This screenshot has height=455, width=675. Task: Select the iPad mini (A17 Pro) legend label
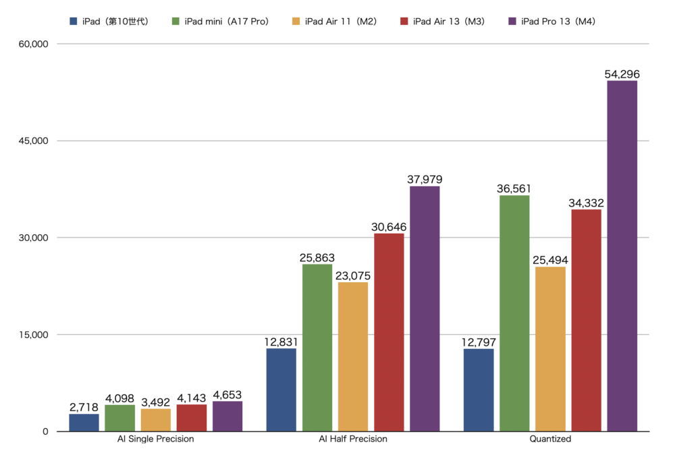tap(226, 22)
